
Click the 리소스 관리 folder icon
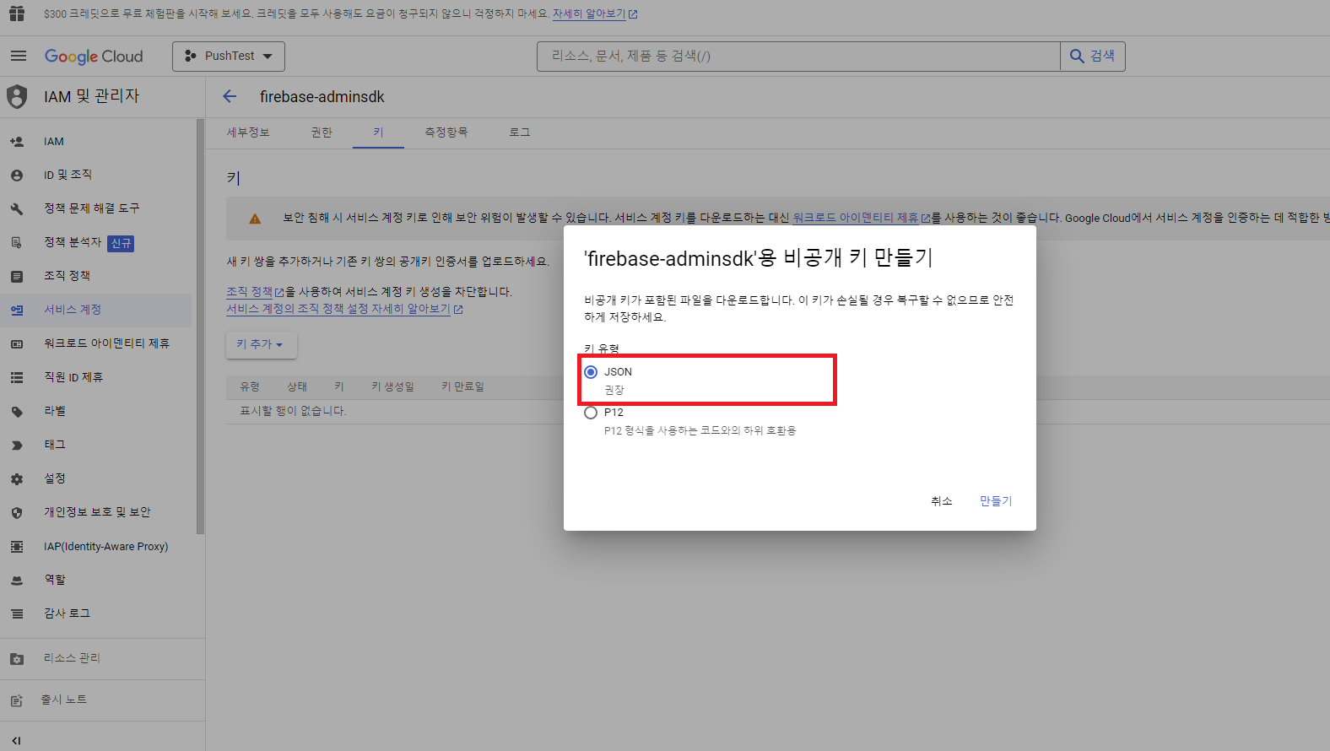(x=17, y=659)
